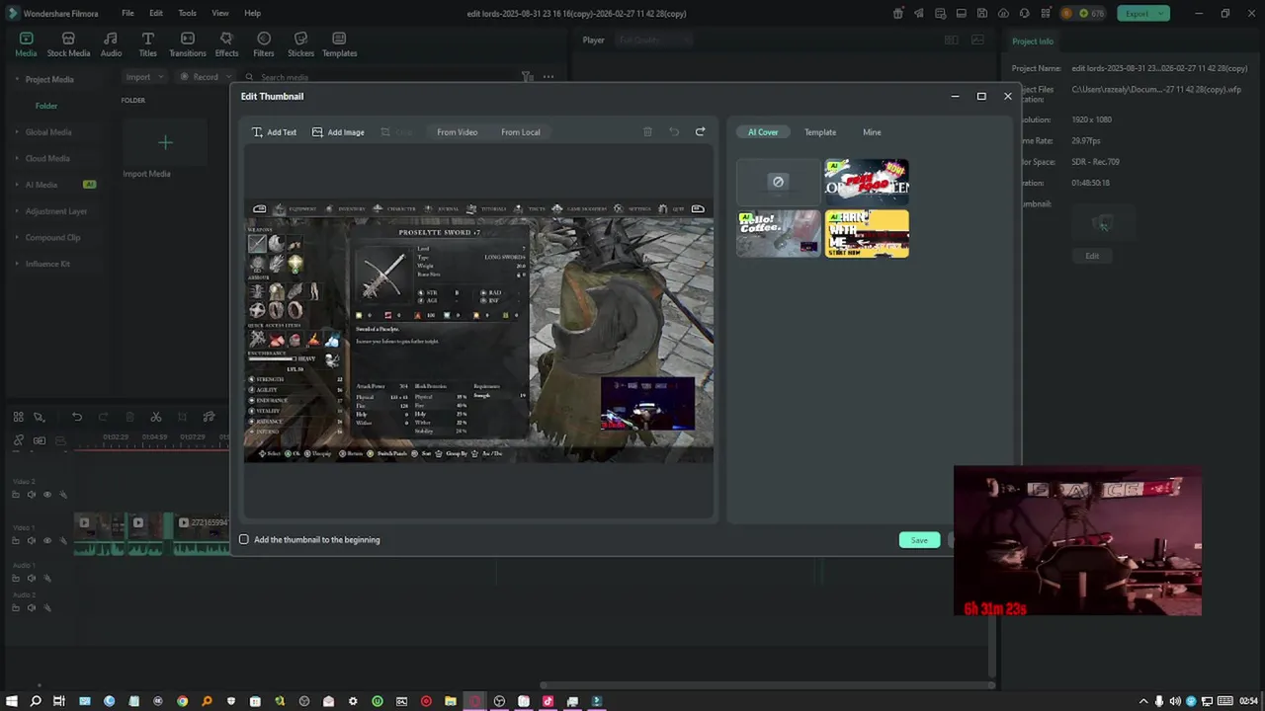This screenshot has width=1265, height=711.
Task: Pick the red comic-burst AI cover thumbnail
Action: click(867, 182)
